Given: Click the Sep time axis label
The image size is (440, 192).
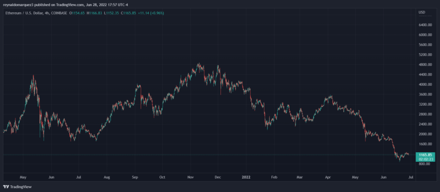Looking at the screenshot, I should click(135, 177).
